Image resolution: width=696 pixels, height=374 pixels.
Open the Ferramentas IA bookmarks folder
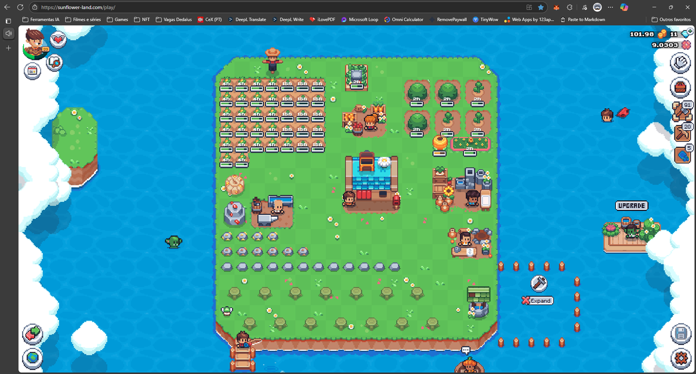click(41, 19)
